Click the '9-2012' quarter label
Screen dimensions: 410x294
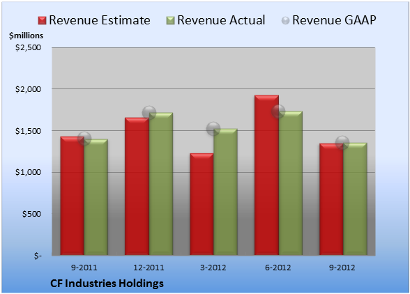(x=342, y=268)
